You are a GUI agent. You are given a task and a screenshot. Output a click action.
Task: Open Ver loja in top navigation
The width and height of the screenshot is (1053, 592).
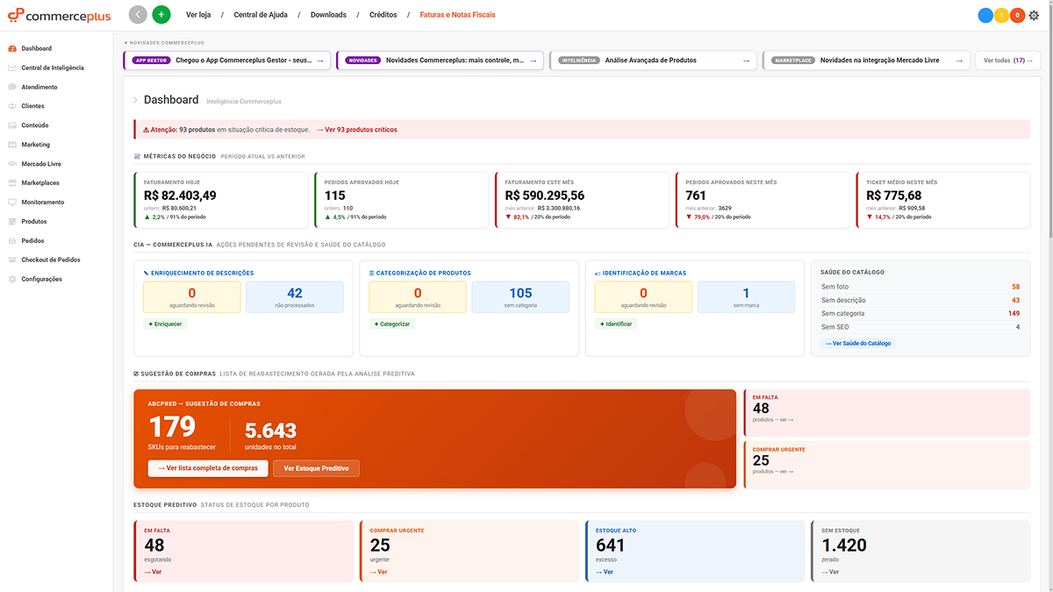click(198, 15)
